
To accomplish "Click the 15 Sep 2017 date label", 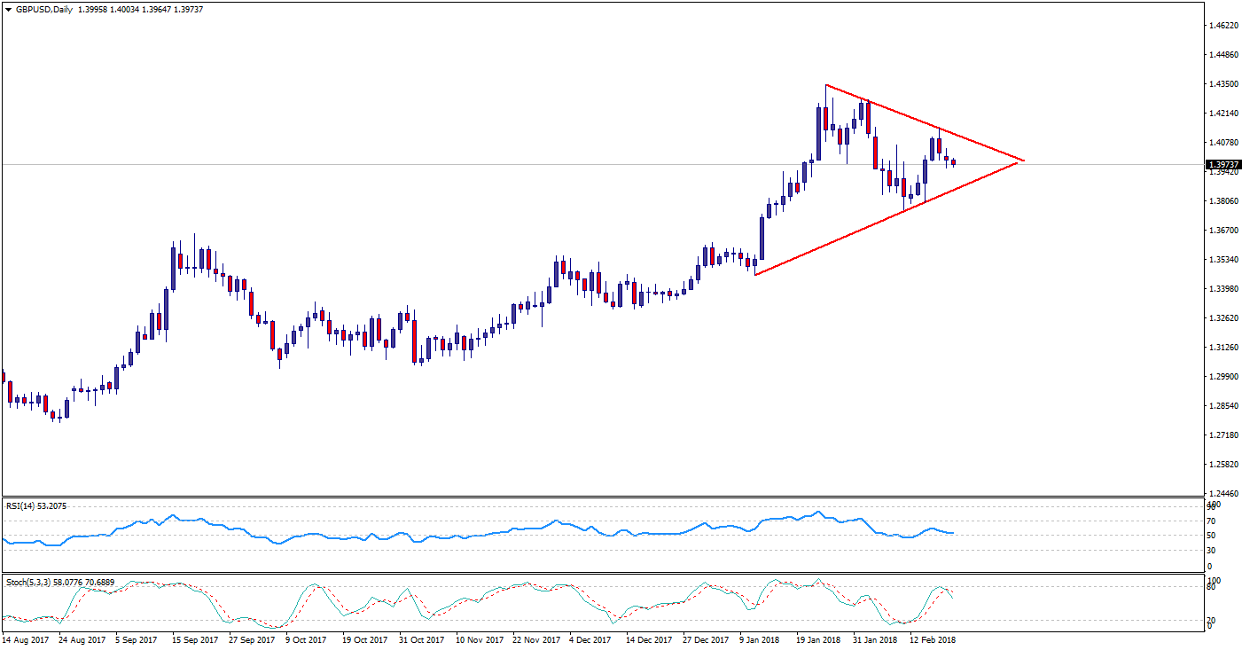I will [x=195, y=638].
